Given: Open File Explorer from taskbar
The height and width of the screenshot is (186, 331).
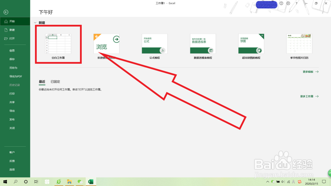Looking at the screenshot, I should pos(69,182).
